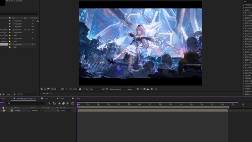Click the primary viewer monitor icon
The width and height of the screenshot is (252, 142).
[x=45, y=89]
